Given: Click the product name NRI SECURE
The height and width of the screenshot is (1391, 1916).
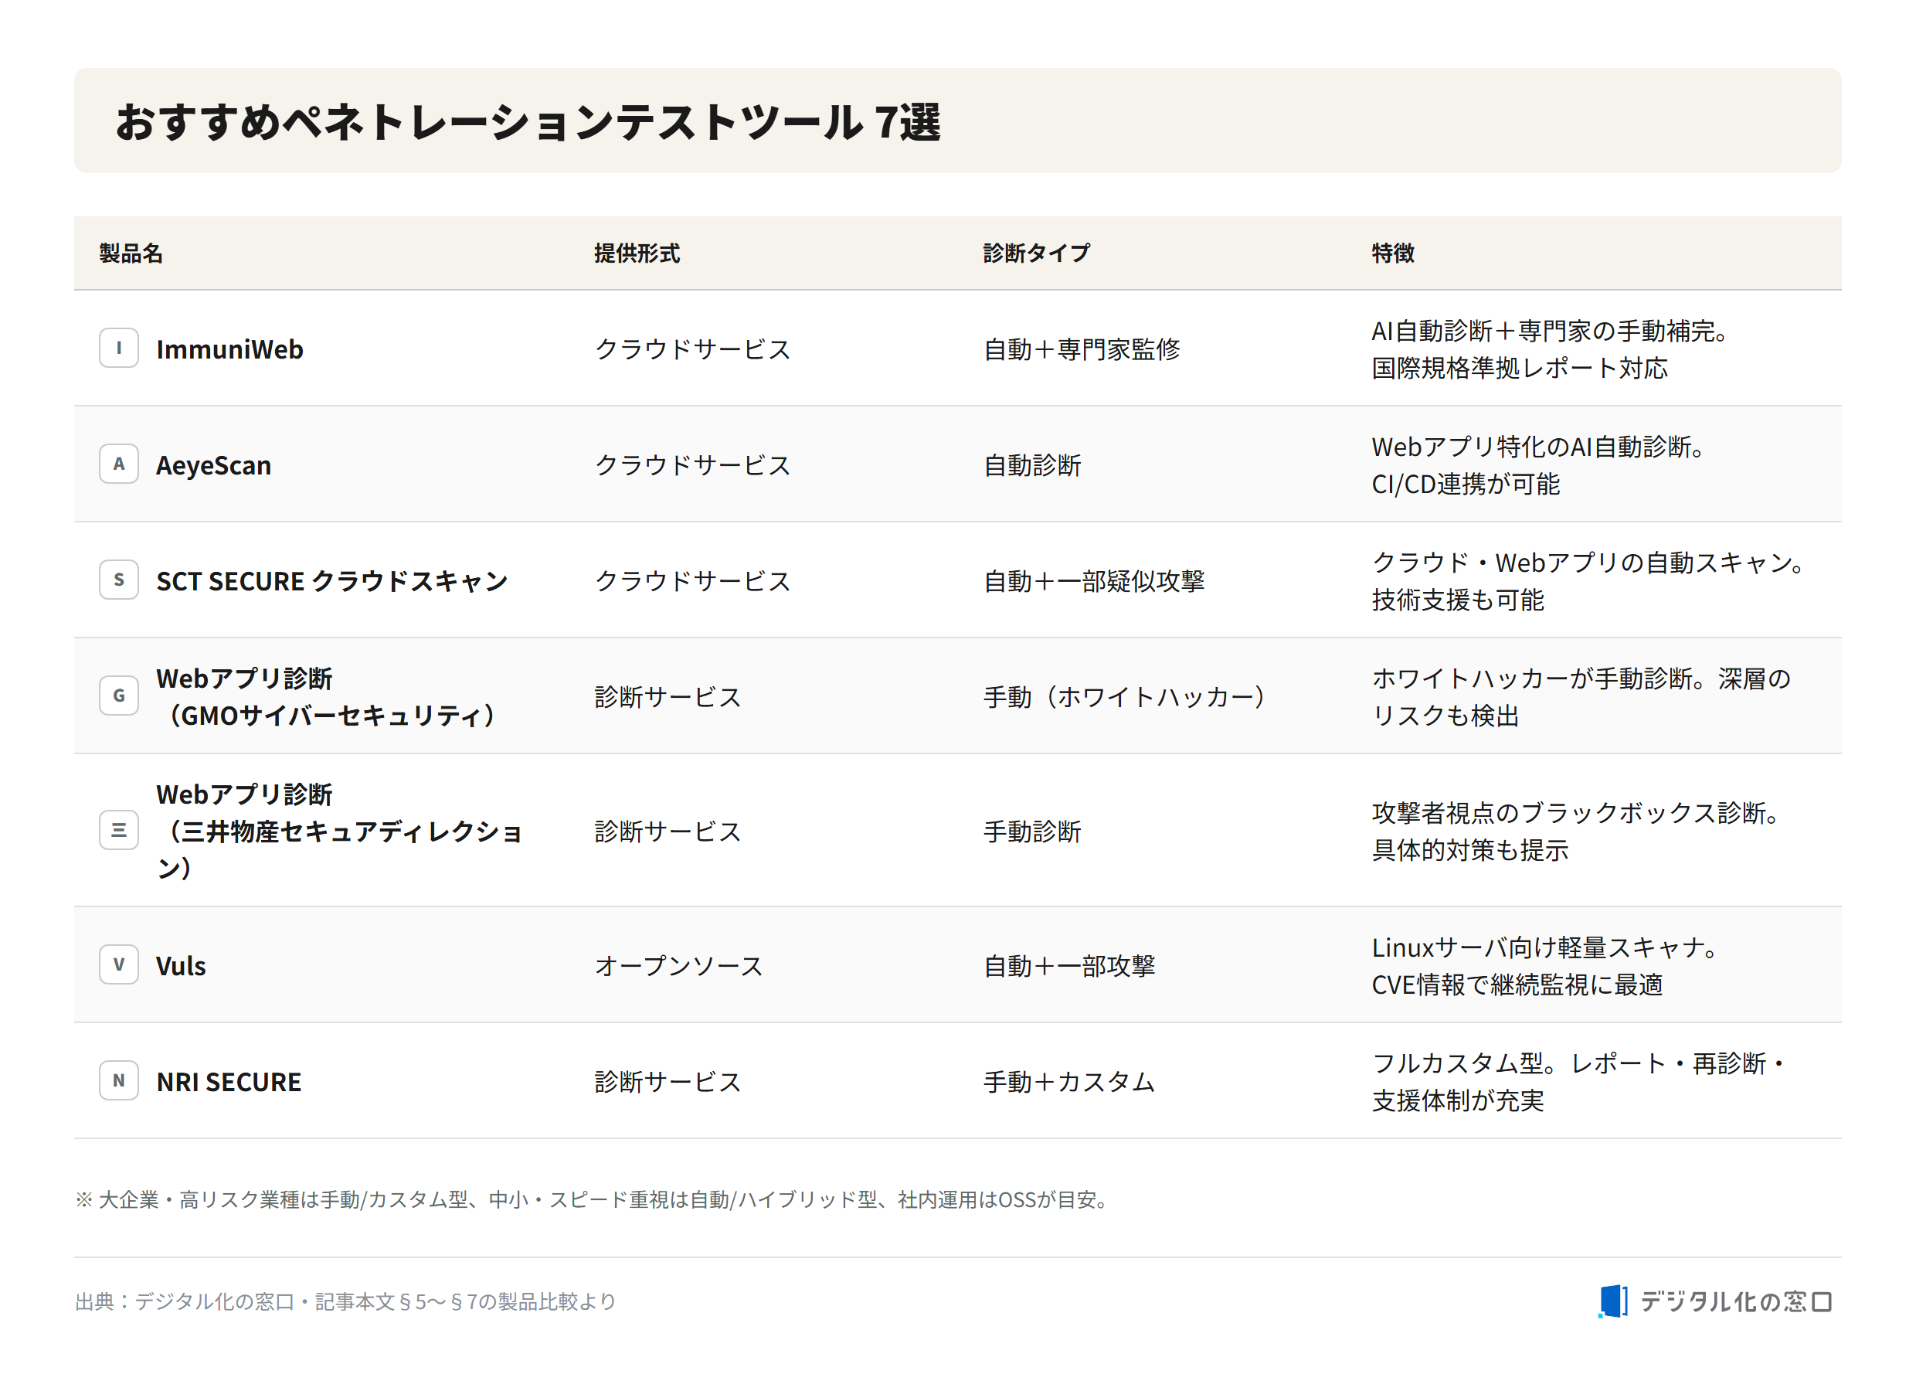Looking at the screenshot, I should 229,1081.
